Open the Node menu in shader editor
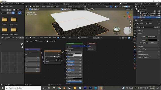This screenshot has width=161, height=90. 54,38
